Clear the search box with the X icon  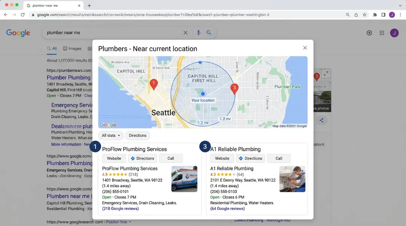185,33
